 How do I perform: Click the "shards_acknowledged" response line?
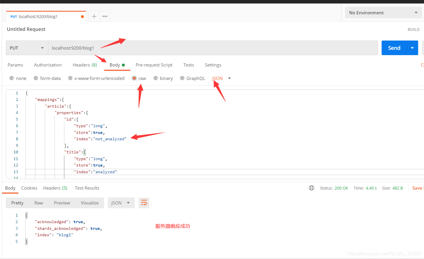pos(68,228)
